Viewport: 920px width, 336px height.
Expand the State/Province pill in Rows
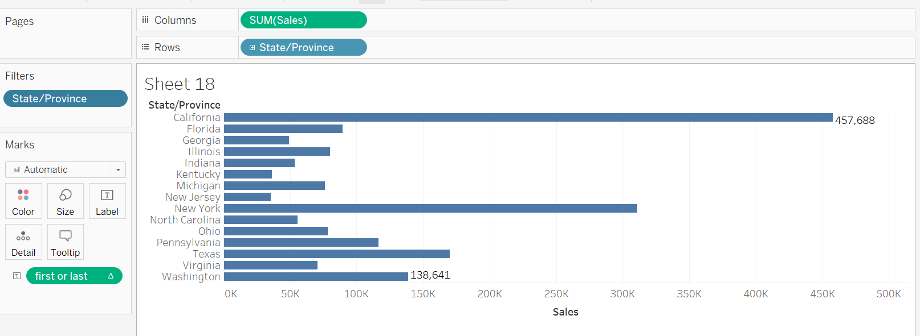pyautogui.click(x=252, y=48)
